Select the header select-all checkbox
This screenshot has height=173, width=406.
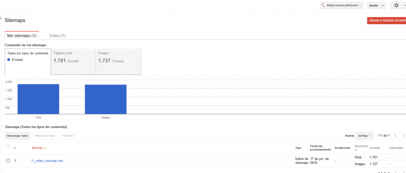coord(8,146)
